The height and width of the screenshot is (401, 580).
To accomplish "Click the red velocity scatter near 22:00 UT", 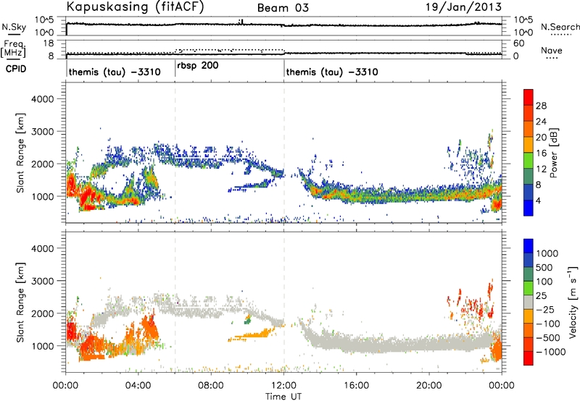I will point(474,306).
